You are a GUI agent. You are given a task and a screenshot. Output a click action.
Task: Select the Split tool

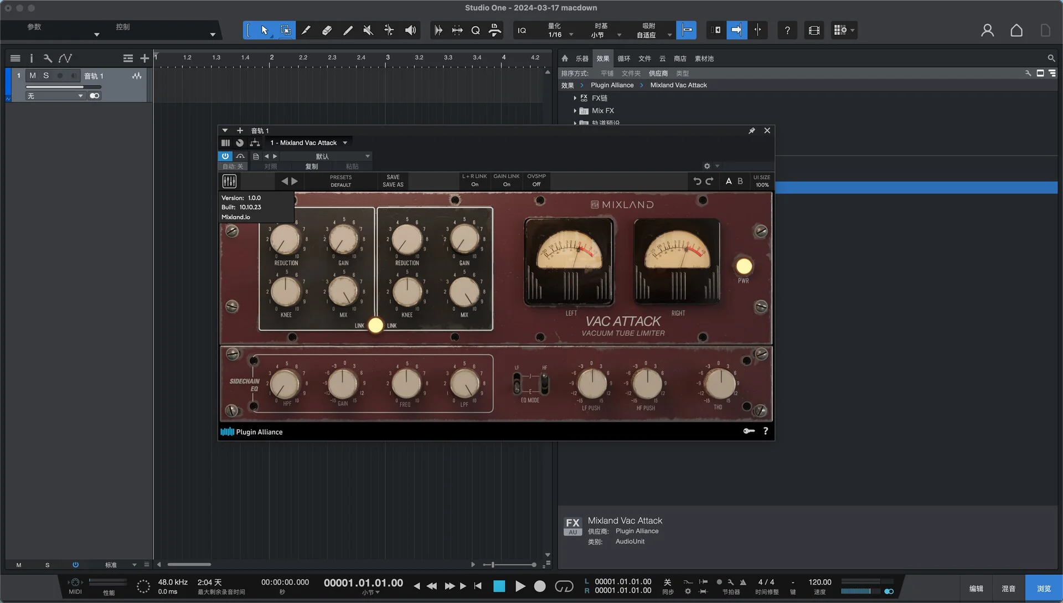pos(306,30)
